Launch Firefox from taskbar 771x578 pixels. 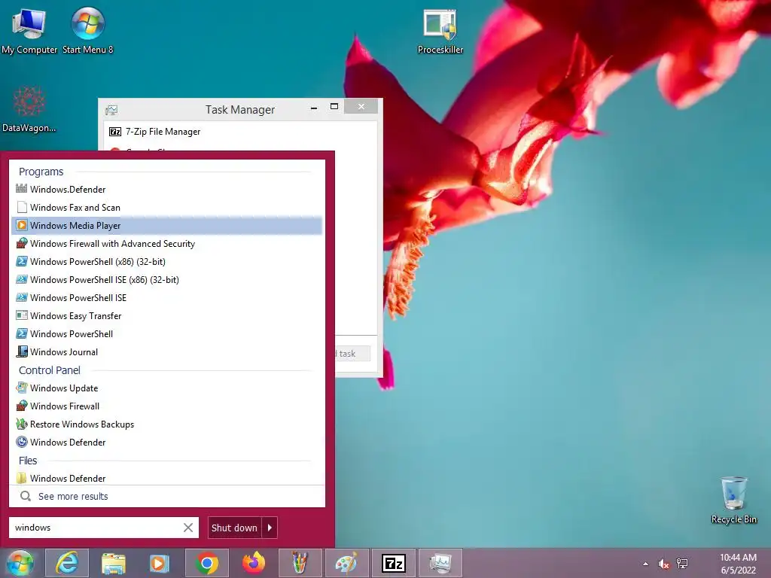pos(253,563)
